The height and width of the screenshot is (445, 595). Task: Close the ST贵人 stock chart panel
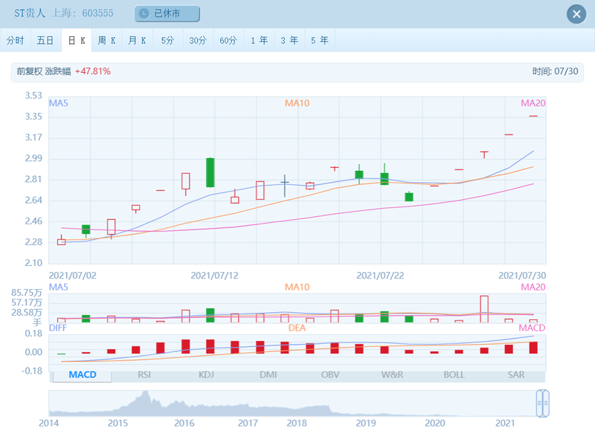pyautogui.click(x=576, y=14)
